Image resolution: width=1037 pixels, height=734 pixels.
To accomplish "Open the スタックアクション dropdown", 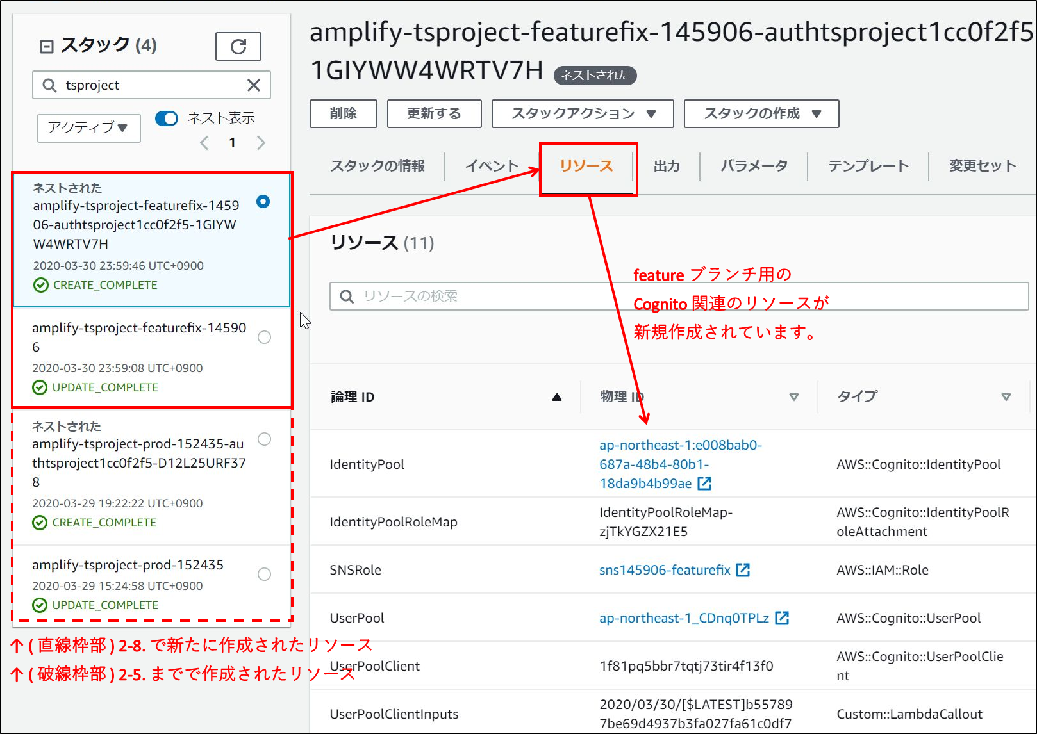I will [583, 114].
